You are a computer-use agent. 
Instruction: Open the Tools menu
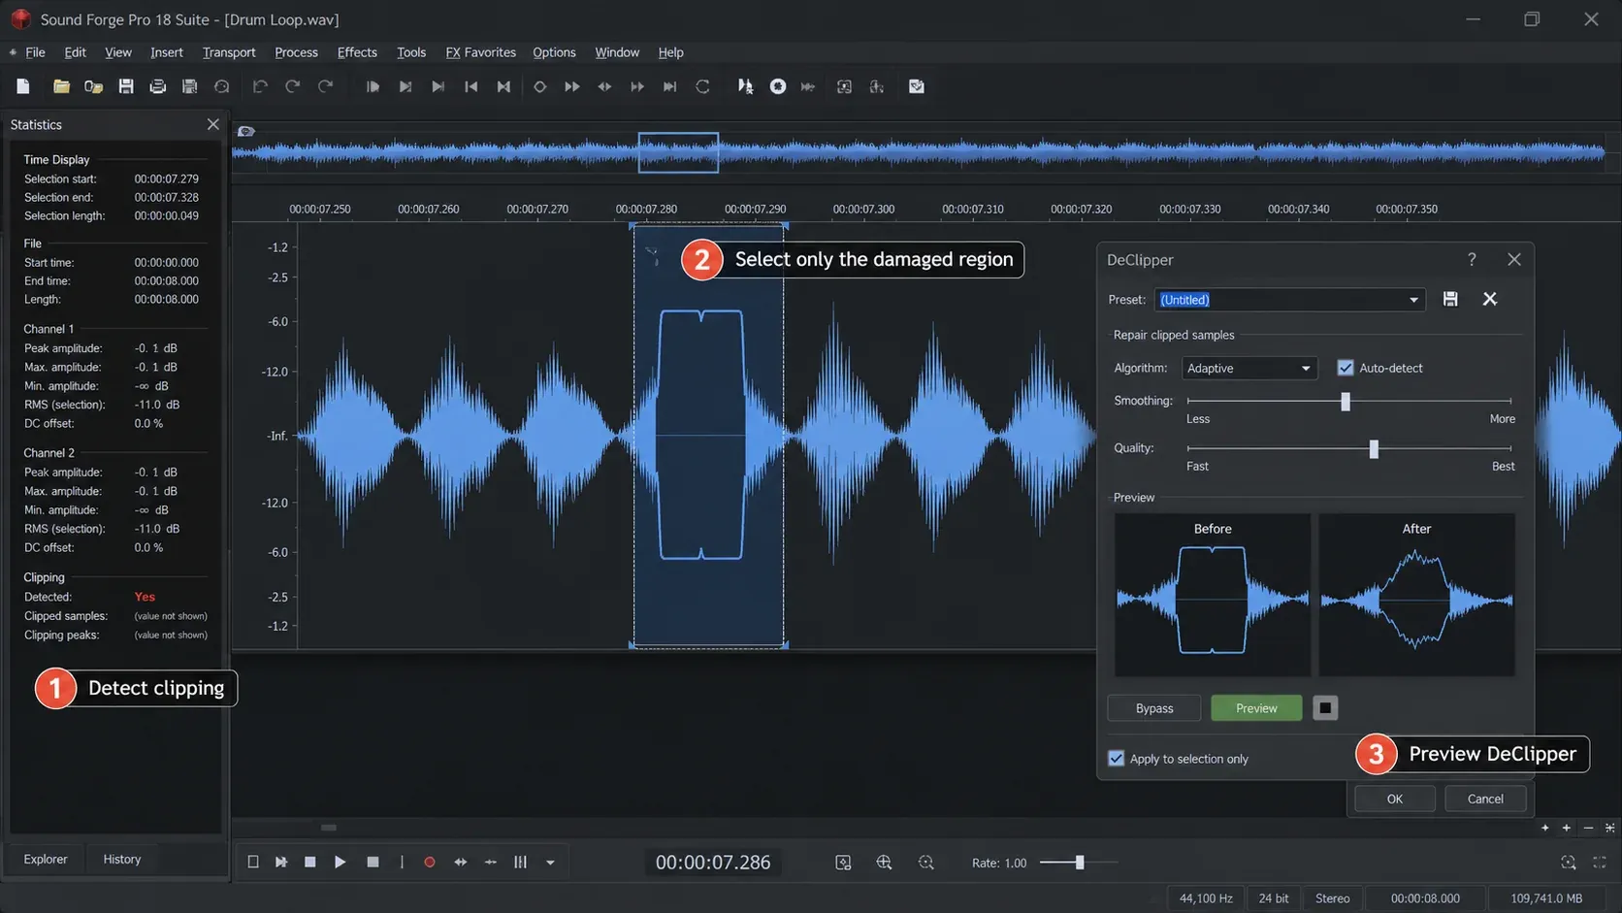[x=411, y=52]
